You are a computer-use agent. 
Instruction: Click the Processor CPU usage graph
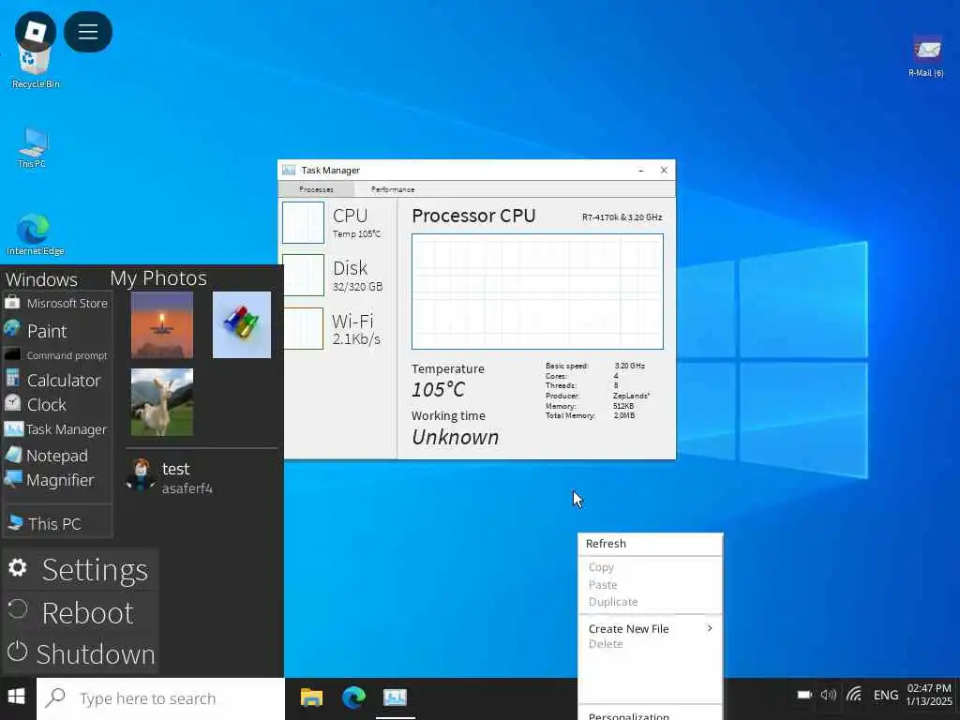click(537, 292)
